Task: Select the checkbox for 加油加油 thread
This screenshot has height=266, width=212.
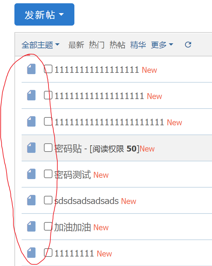Action: tap(48, 226)
